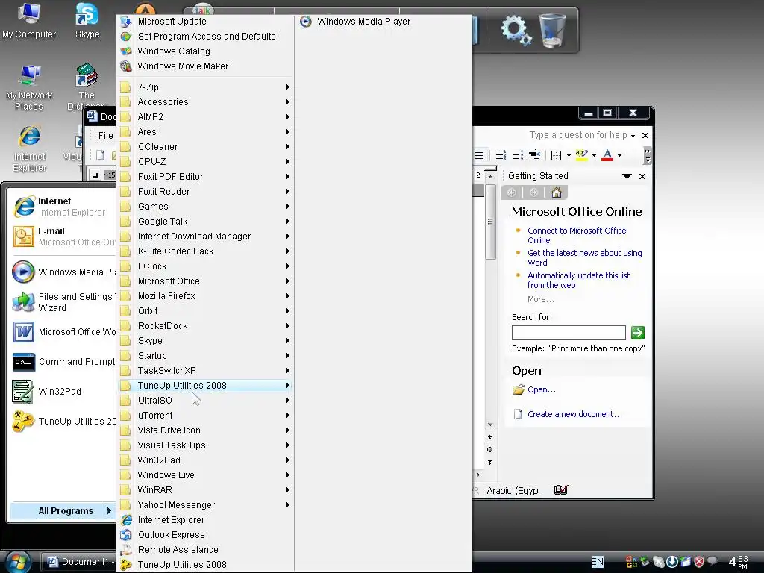
Task: Expand the TuneUp Utilities 2008 folder
Action: (204, 386)
